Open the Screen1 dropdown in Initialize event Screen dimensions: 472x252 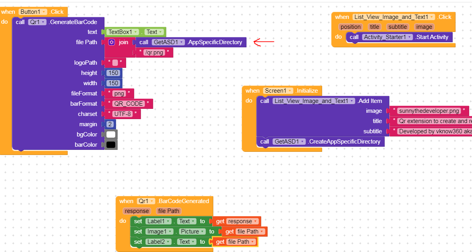[278, 91]
